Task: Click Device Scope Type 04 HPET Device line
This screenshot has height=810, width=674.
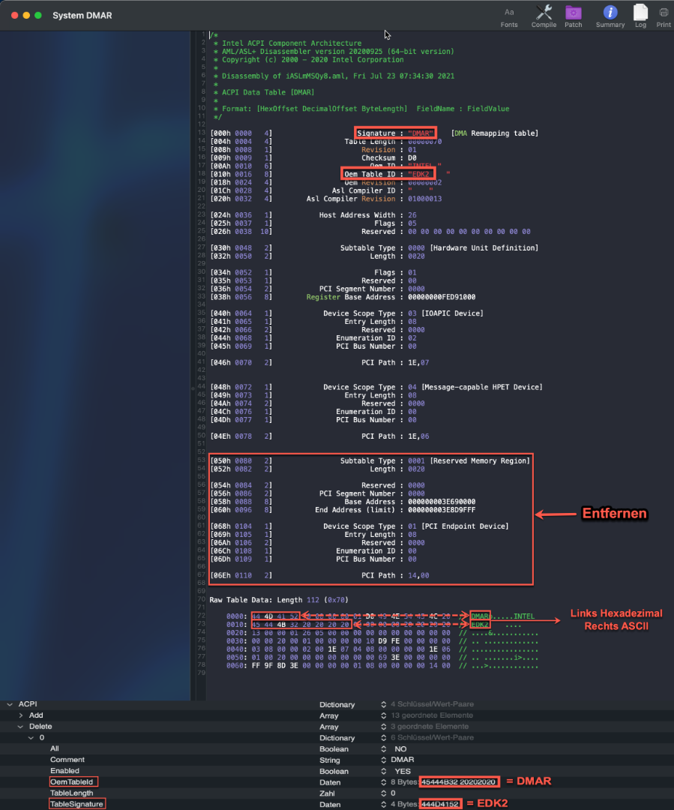Action: coord(376,387)
